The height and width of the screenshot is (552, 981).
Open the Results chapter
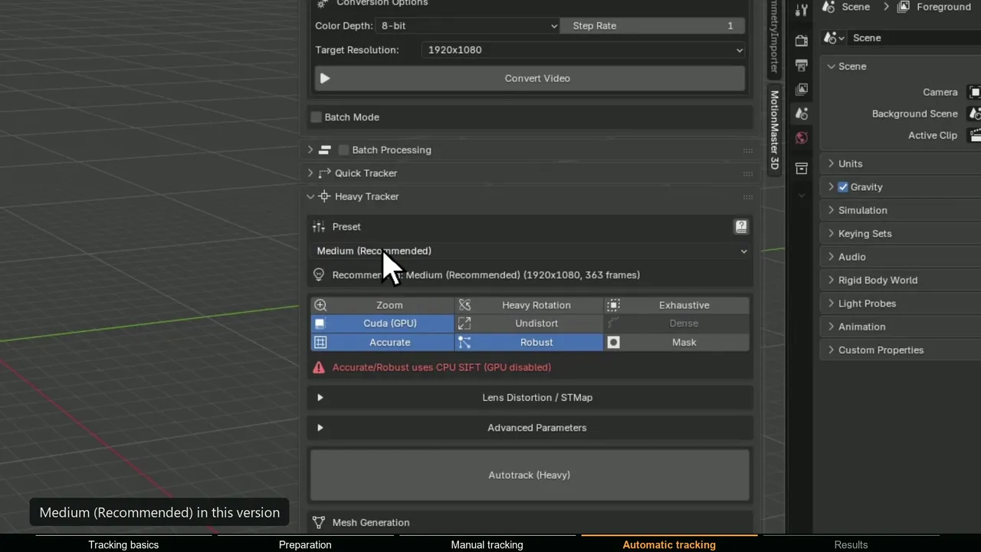(x=851, y=545)
